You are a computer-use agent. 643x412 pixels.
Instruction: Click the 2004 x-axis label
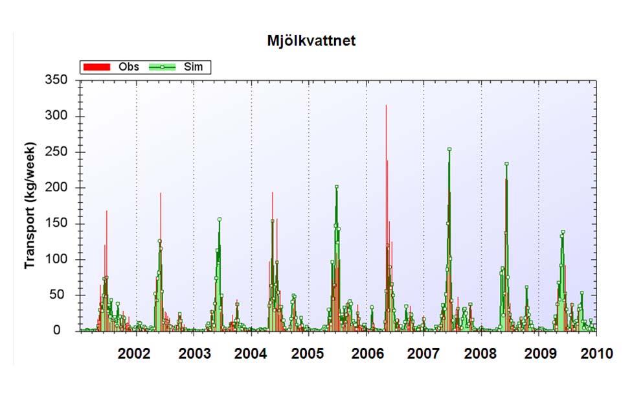[x=251, y=353]
